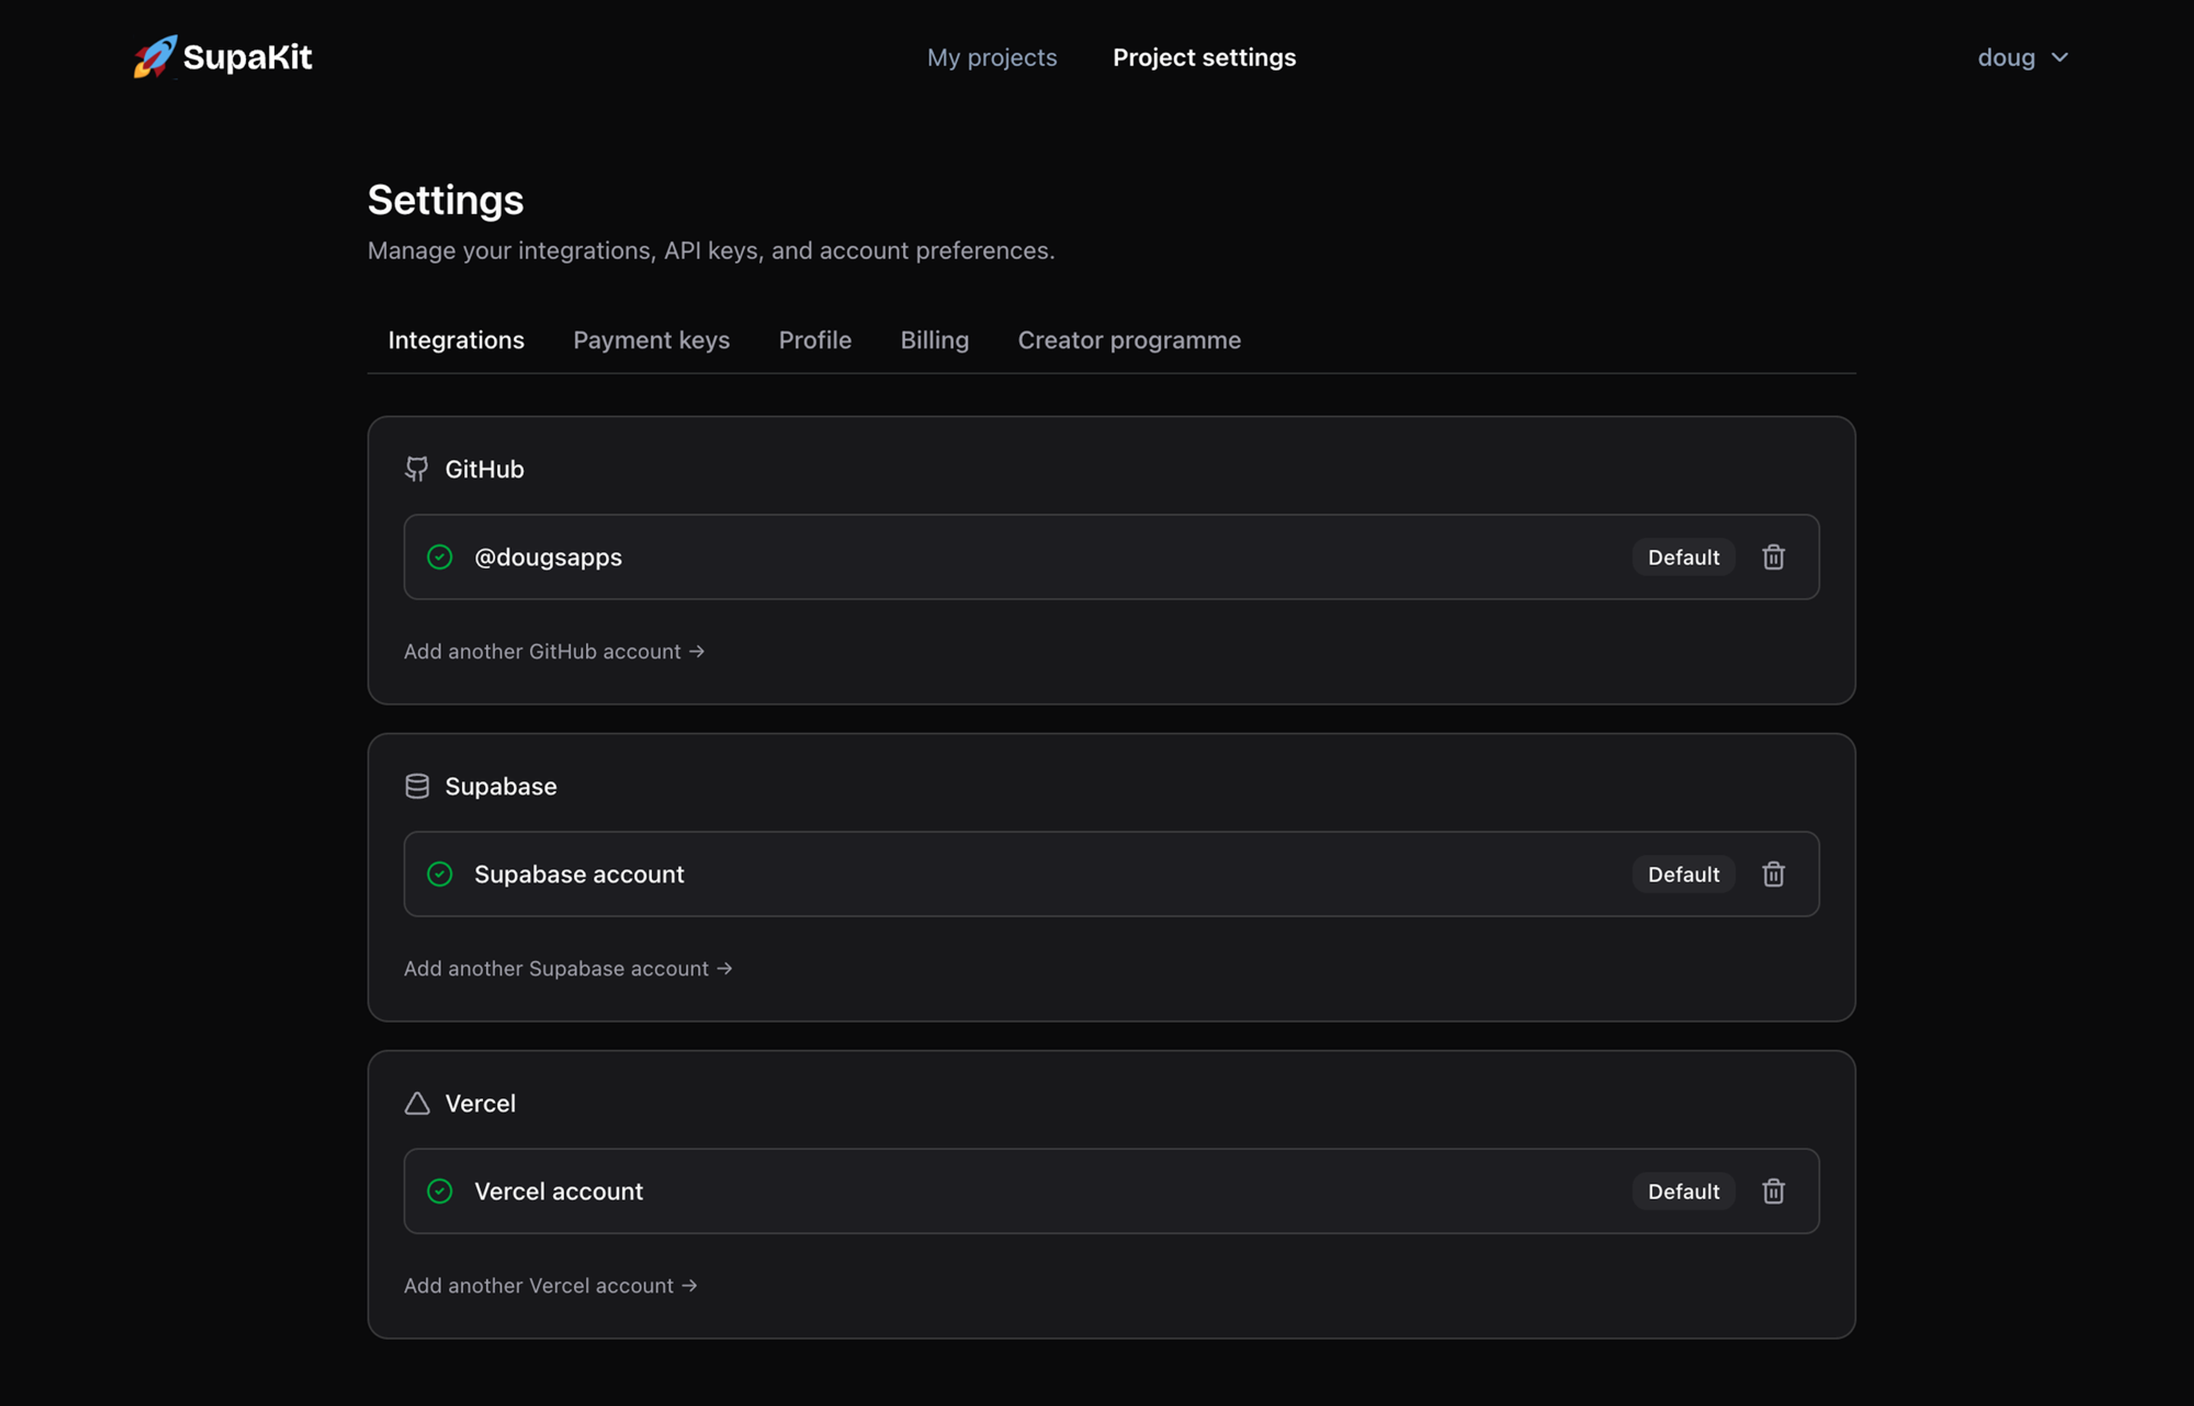The width and height of the screenshot is (2194, 1406).
Task: Click Add another Supabase account link
Action: [x=569, y=968]
